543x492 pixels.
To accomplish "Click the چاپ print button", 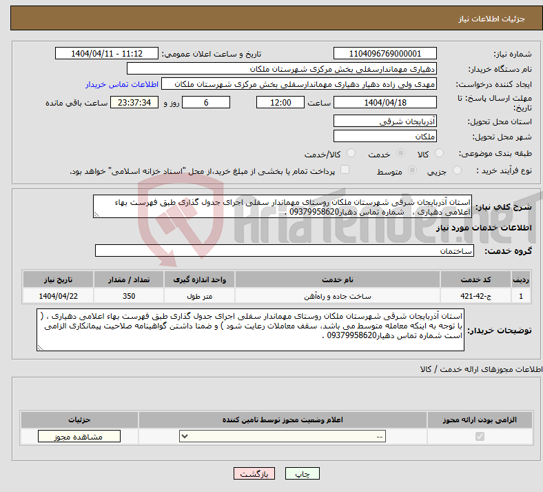I will point(303,473).
